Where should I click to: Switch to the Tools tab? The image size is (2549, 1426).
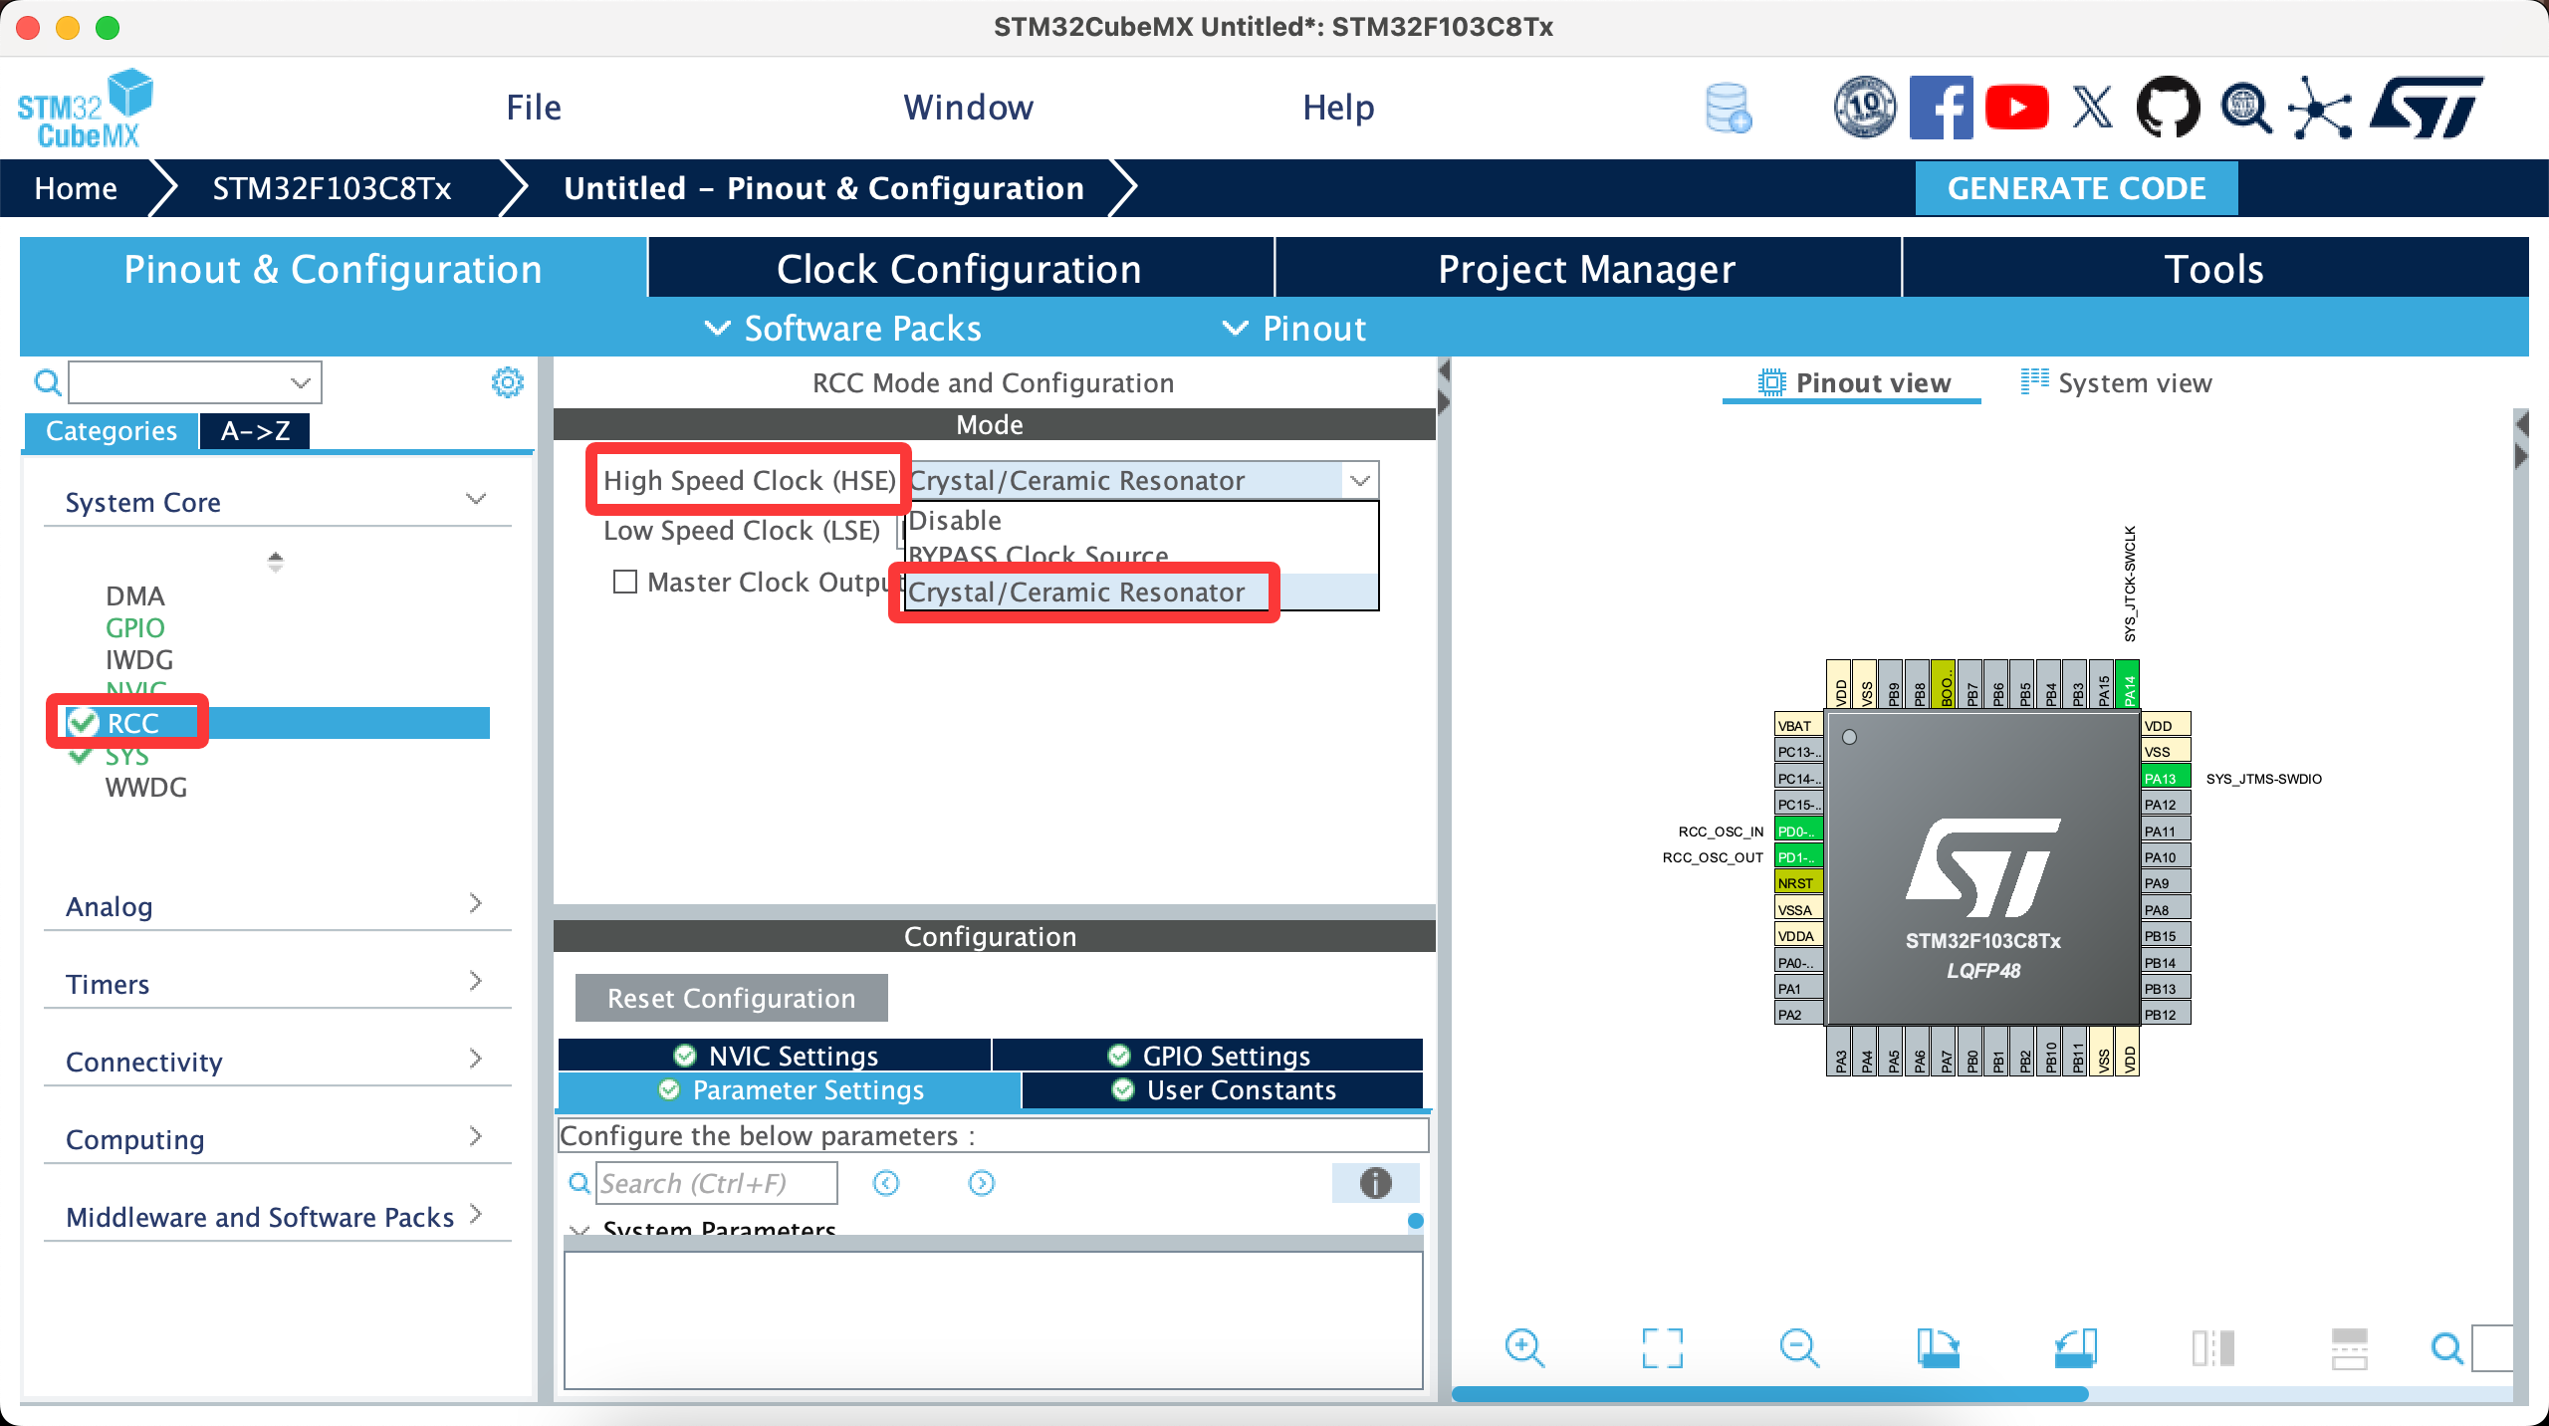click(x=2214, y=269)
